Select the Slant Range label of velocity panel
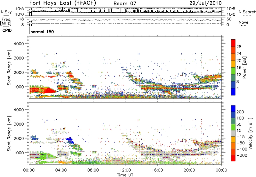Viewport: 256px width, 177px height. tap(9, 134)
